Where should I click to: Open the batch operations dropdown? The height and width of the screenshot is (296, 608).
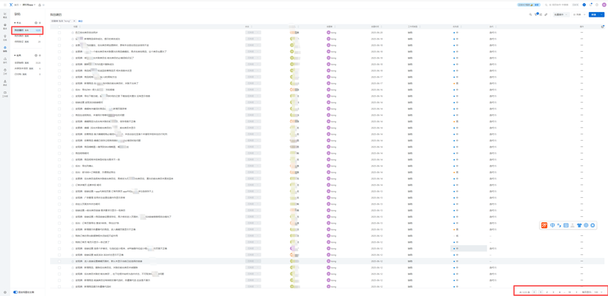point(562,14)
